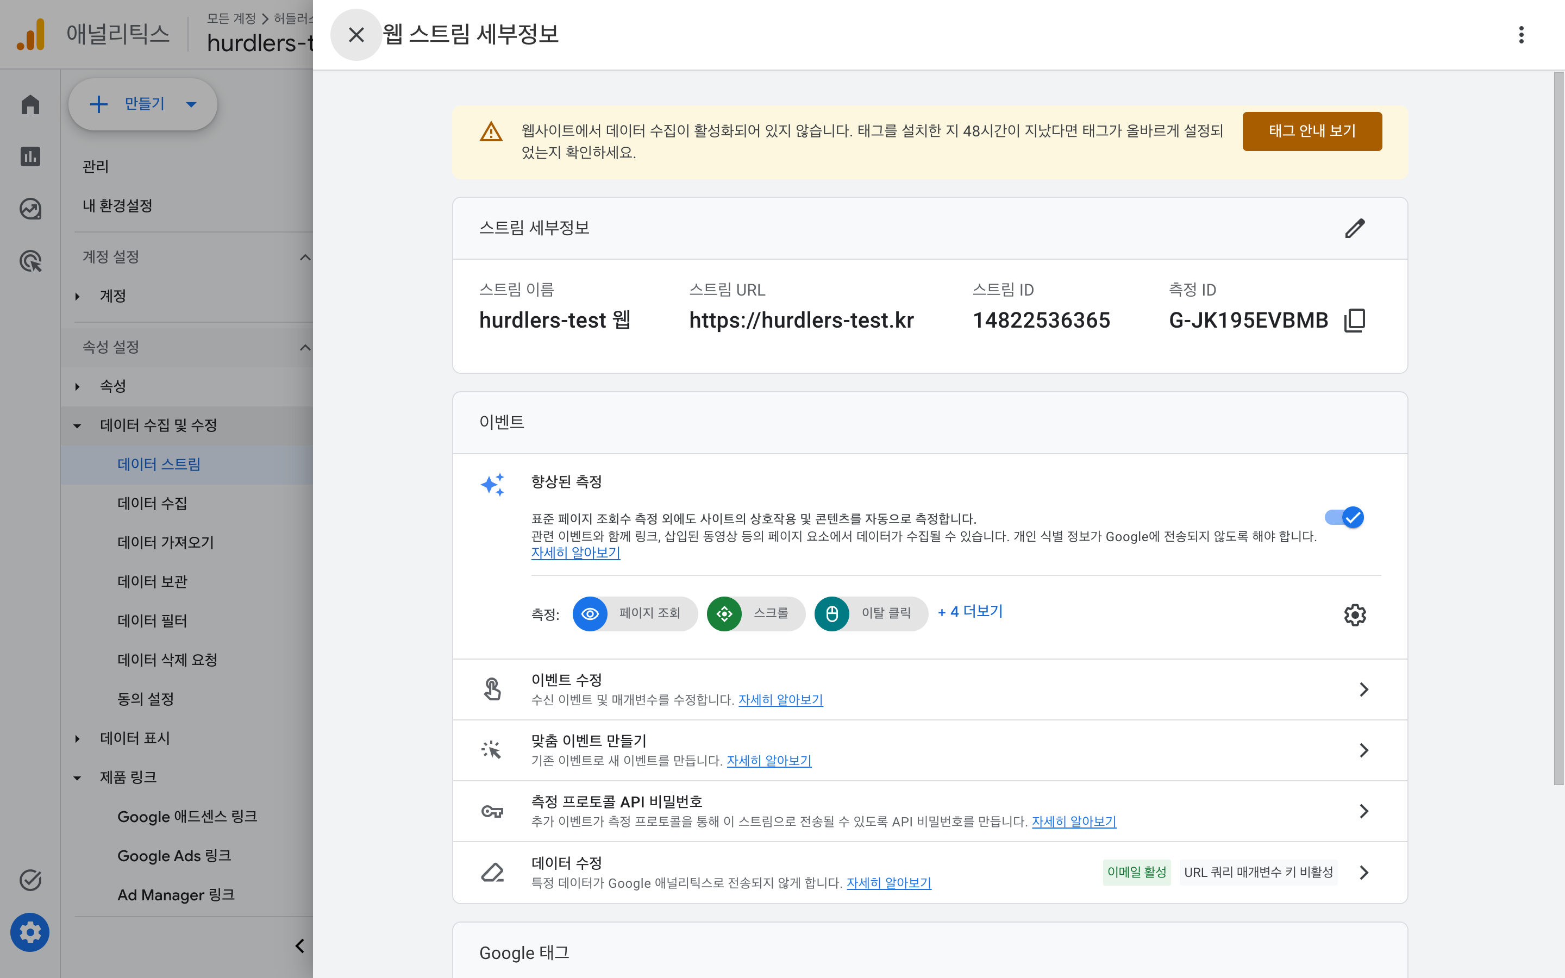Select 관리 in the sidebar
The image size is (1565, 978).
click(x=95, y=166)
